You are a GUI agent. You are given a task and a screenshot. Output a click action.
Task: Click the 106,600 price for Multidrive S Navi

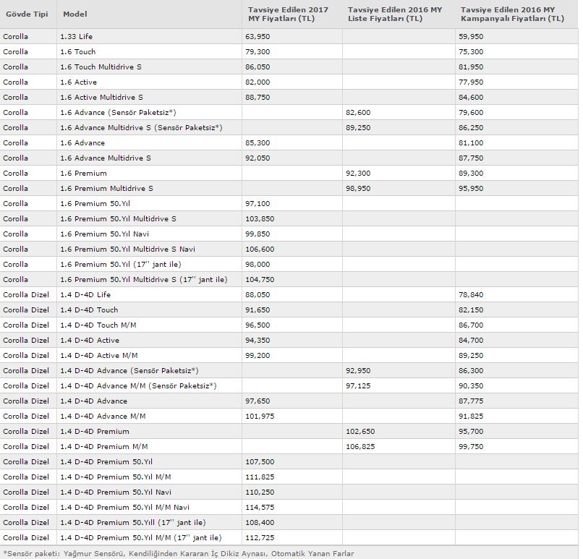click(260, 249)
